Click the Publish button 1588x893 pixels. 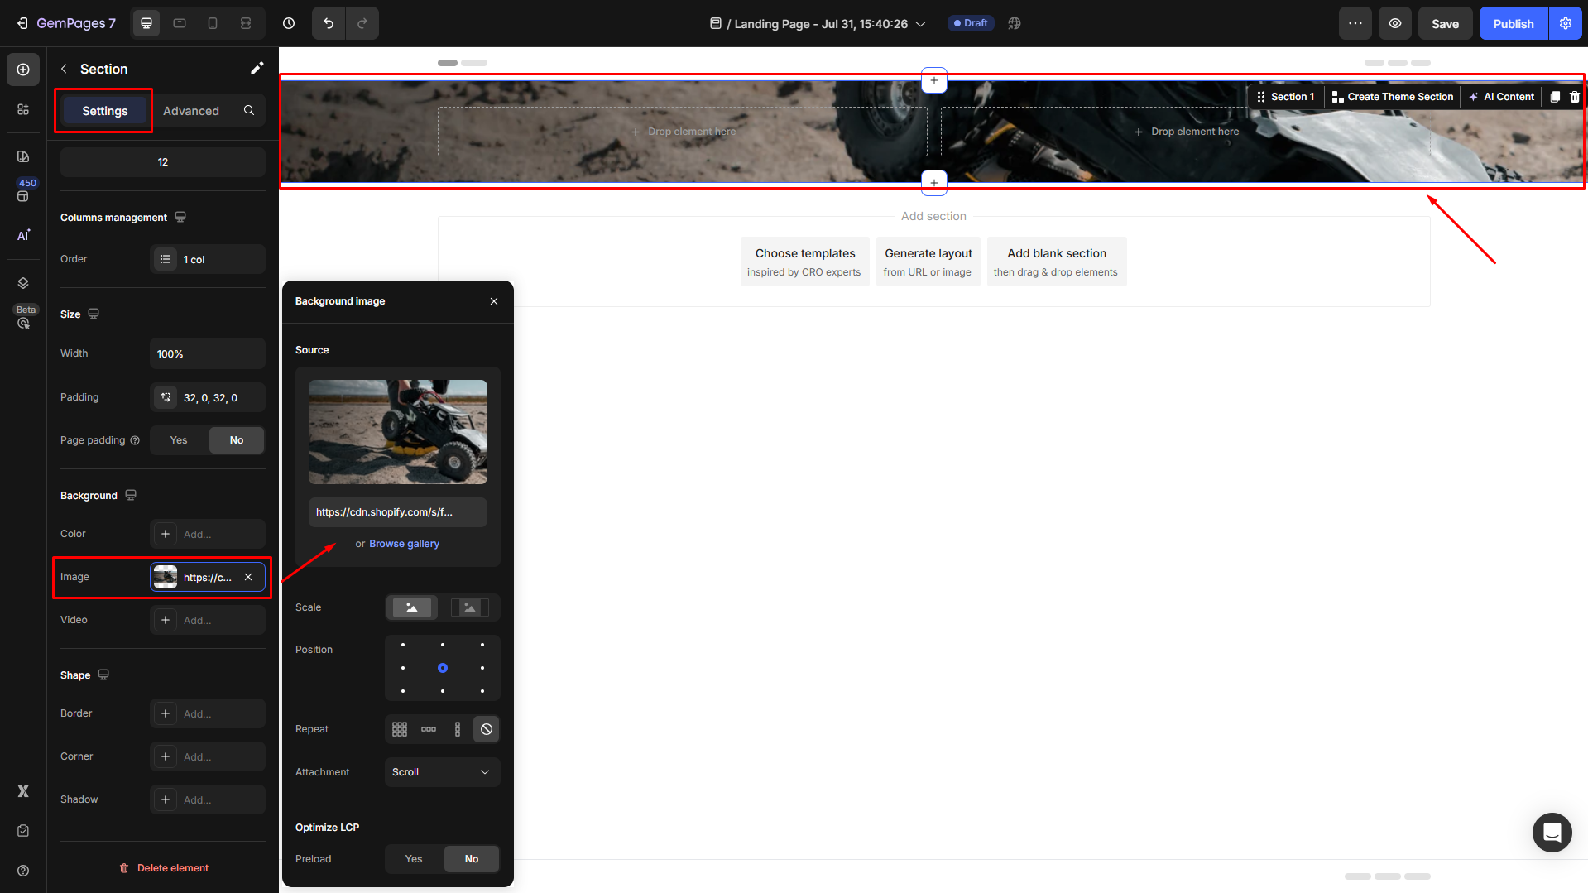(x=1513, y=23)
